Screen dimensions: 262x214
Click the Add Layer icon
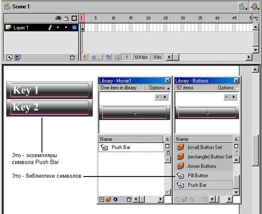(x=10, y=57)
